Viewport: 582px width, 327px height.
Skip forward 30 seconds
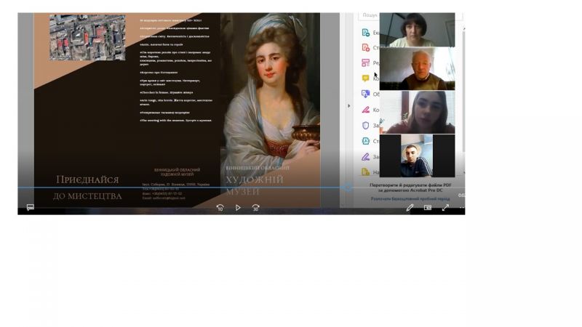(256, 208)
